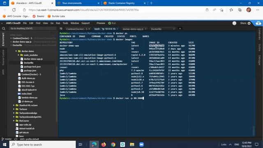
Task: Open the Support menu
Action: 85,23
